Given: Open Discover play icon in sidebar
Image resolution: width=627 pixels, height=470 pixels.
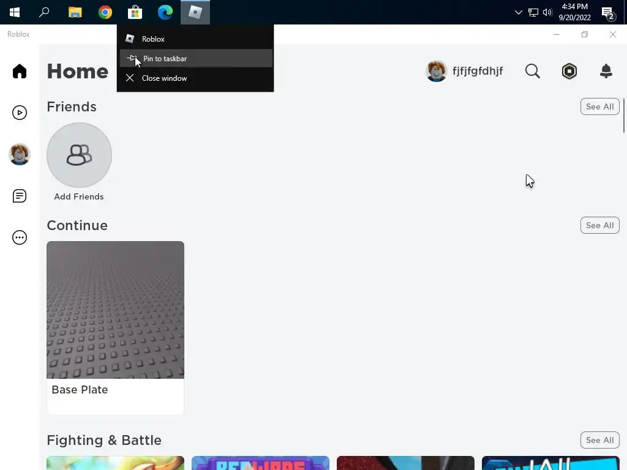Looking at the screenshot, I should [19, 113].
